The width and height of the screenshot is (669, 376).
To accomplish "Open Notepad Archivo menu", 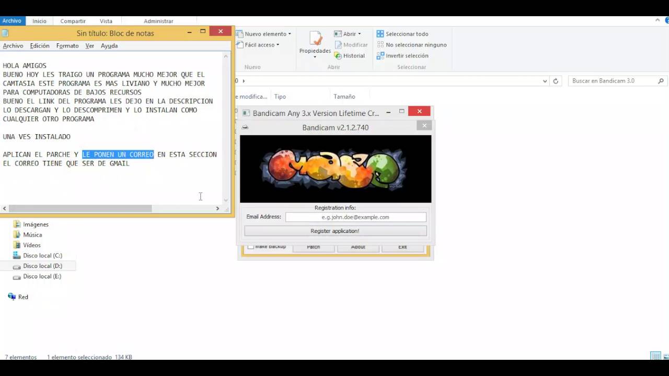I will [x=13, y=46].
